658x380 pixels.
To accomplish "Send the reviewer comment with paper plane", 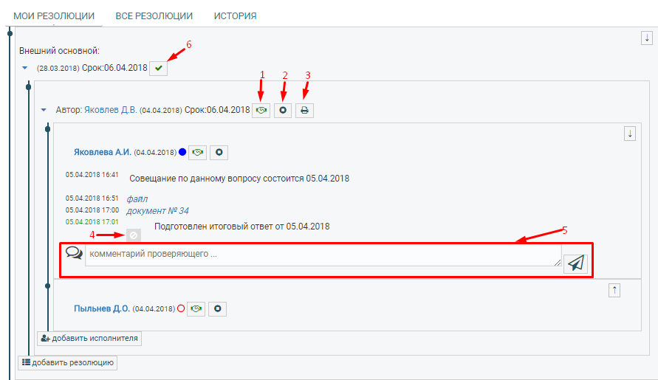I will [575, 263].
